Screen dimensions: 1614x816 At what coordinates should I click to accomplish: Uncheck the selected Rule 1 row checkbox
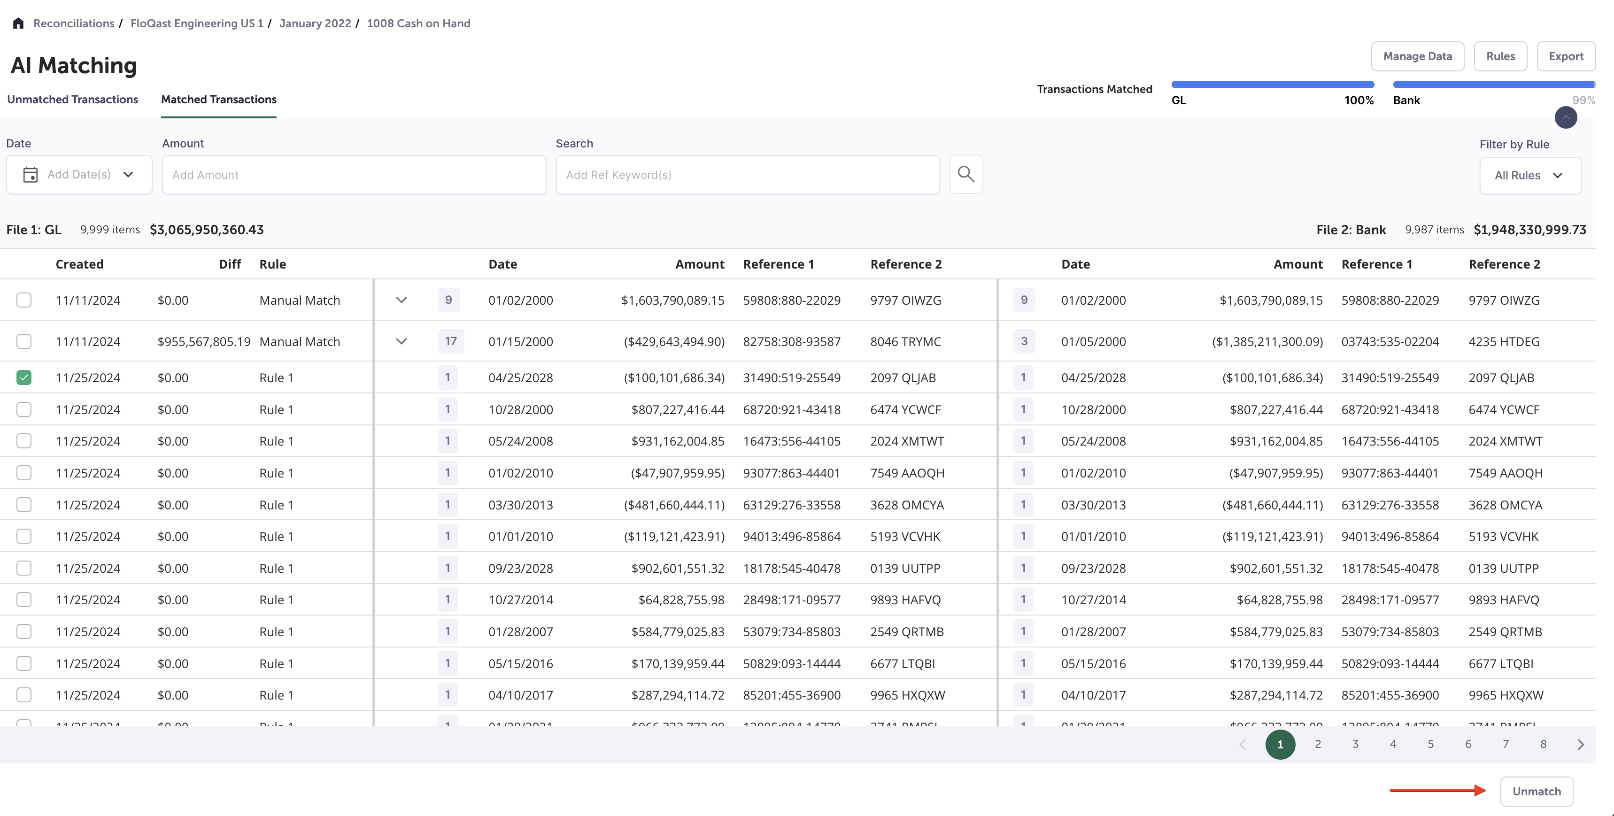(24, 377)
